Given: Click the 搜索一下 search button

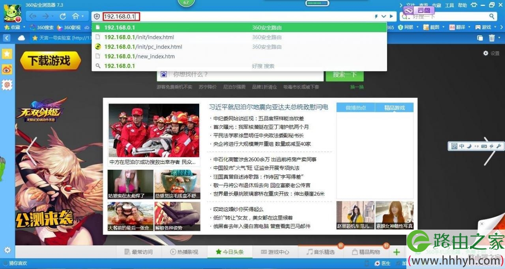Looking at the screenshot, I should pyautogui.click(x=344, y=74).
